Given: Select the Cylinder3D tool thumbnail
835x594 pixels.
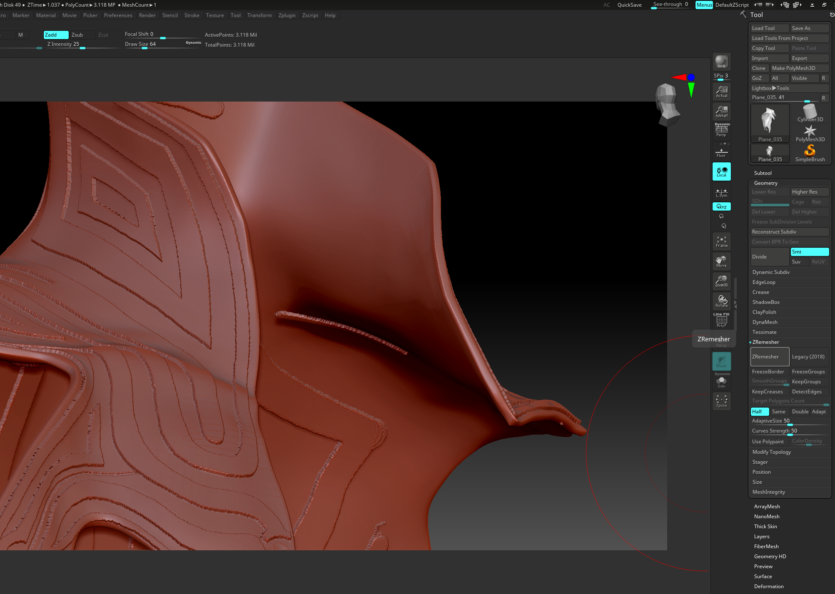Looking at the screenshot, I should tap(810, 113).
